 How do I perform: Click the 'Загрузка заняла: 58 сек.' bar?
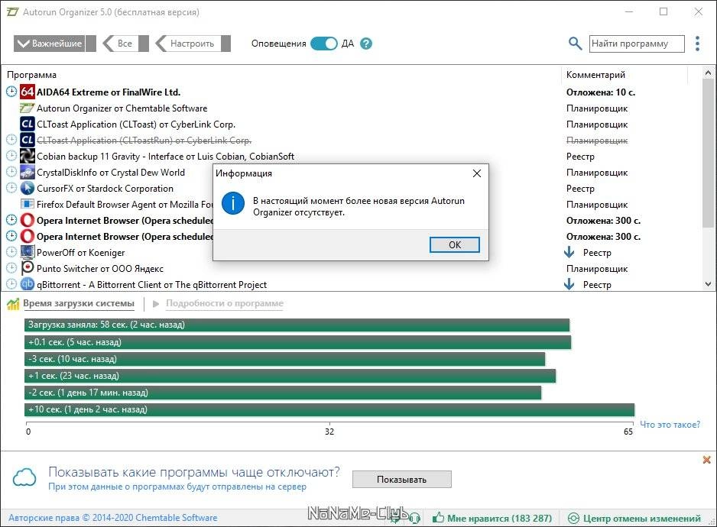(297, 325)
